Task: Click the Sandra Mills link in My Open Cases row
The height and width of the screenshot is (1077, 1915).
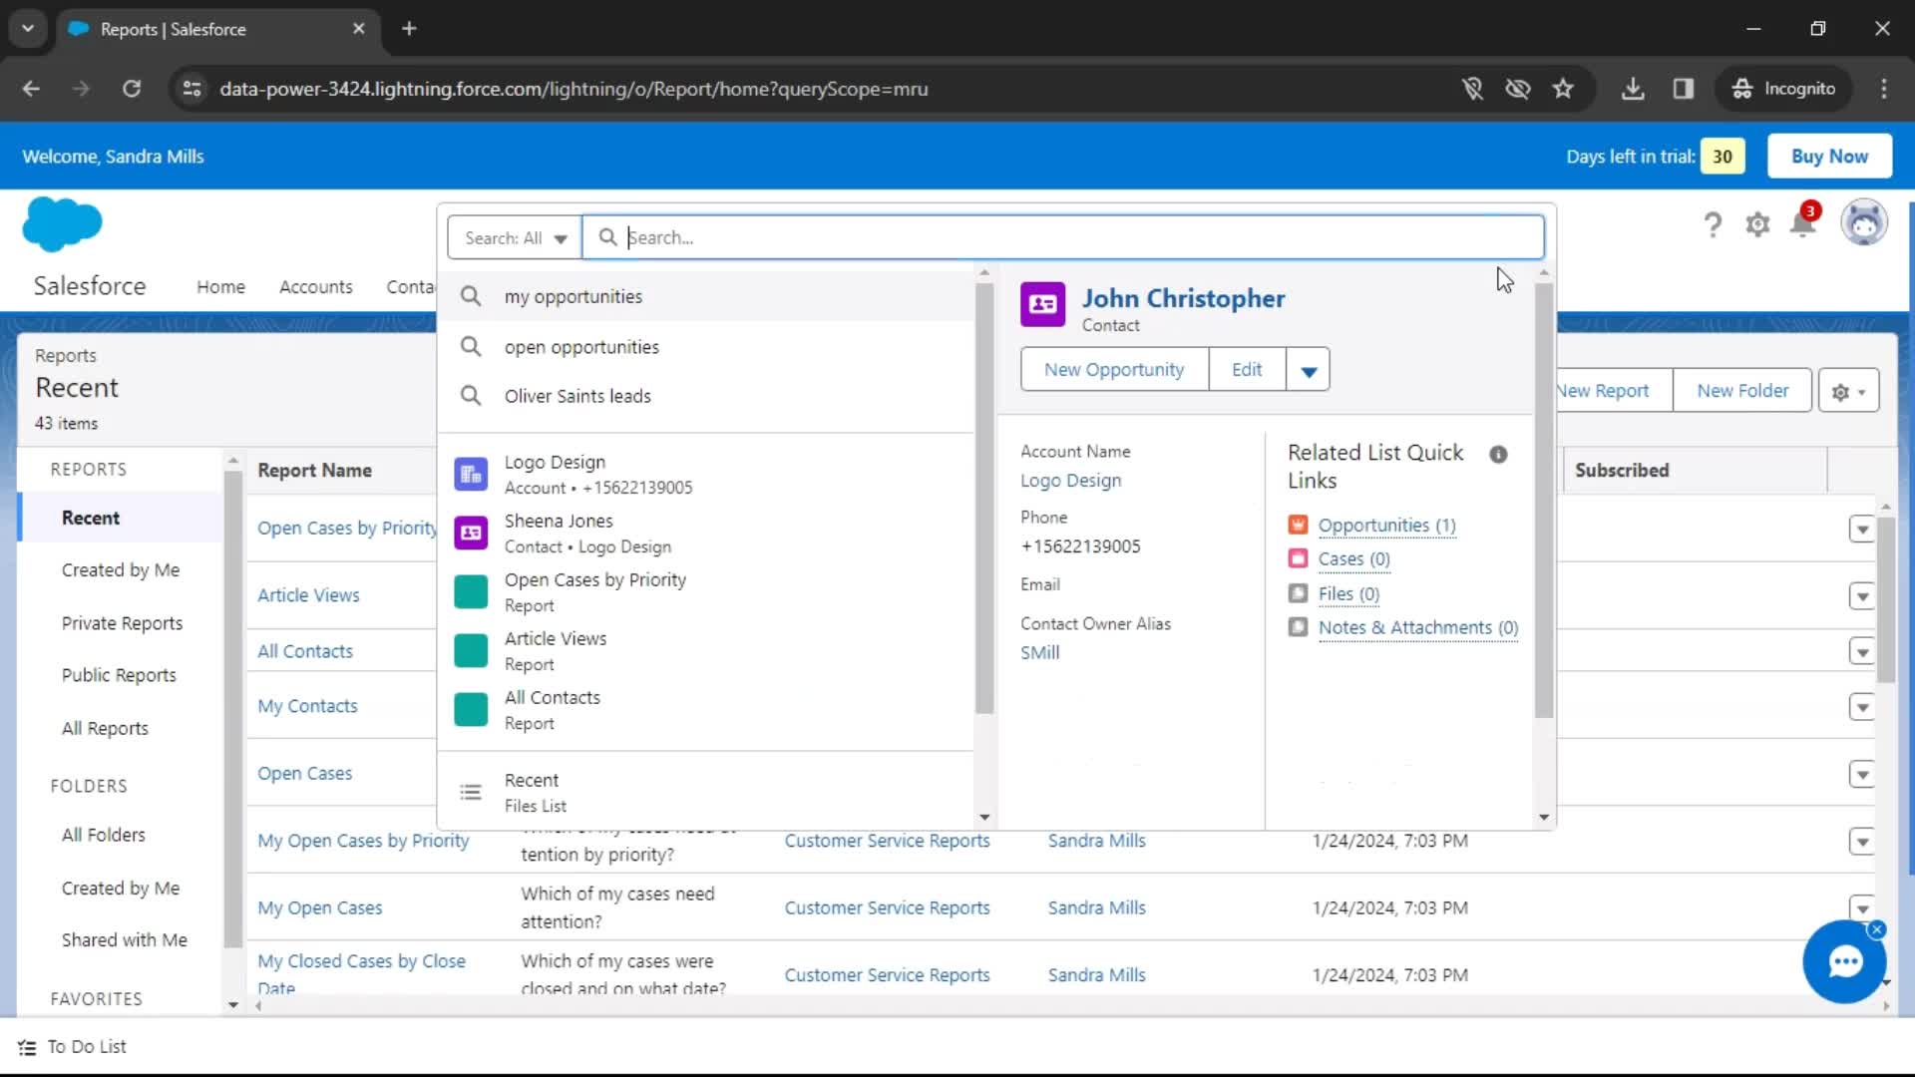Action: [1096, 908]
